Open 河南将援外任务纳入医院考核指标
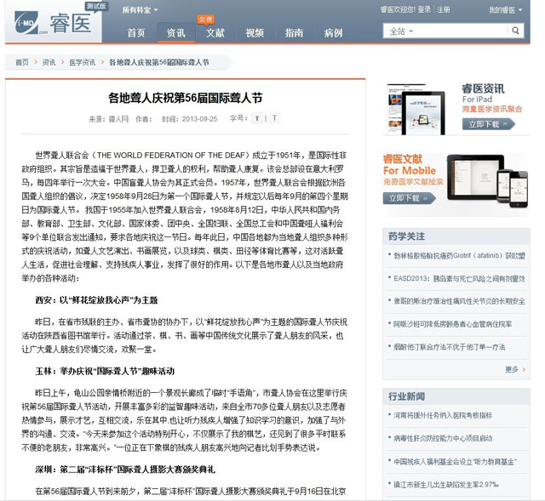 (443, 415)
